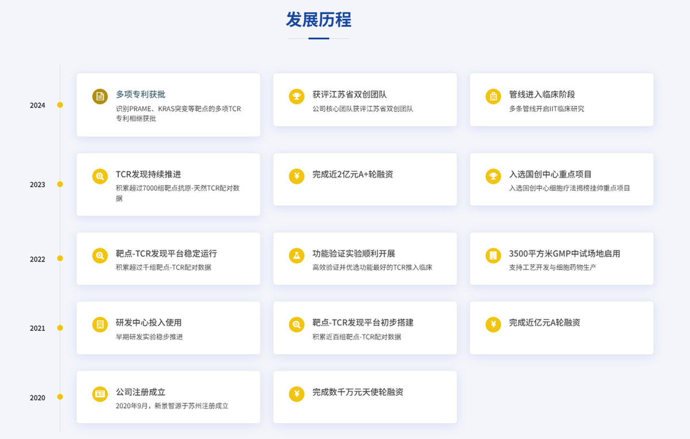
Task: Click the trophy icon beside 获评江苏省双创团队
Action: click(x=297, y=97)
